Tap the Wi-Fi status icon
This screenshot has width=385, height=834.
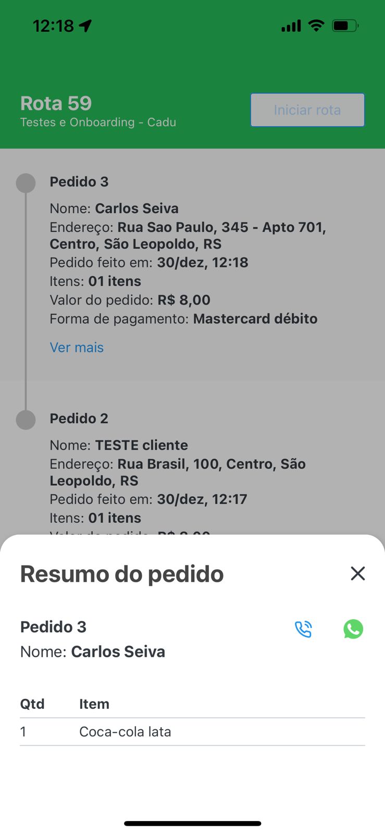(316, 25)
